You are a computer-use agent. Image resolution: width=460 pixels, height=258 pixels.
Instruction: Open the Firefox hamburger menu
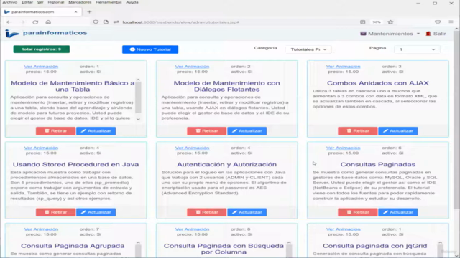(x=451, y=21)
